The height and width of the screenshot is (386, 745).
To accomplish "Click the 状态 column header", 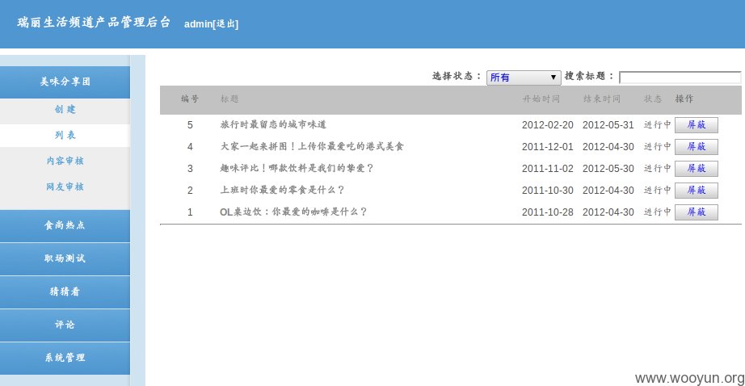I will click(653, 99).
